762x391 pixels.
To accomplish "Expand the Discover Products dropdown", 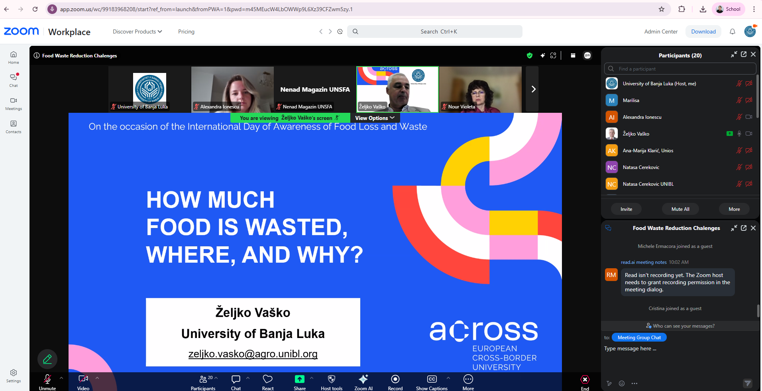I will pos(137,31).
